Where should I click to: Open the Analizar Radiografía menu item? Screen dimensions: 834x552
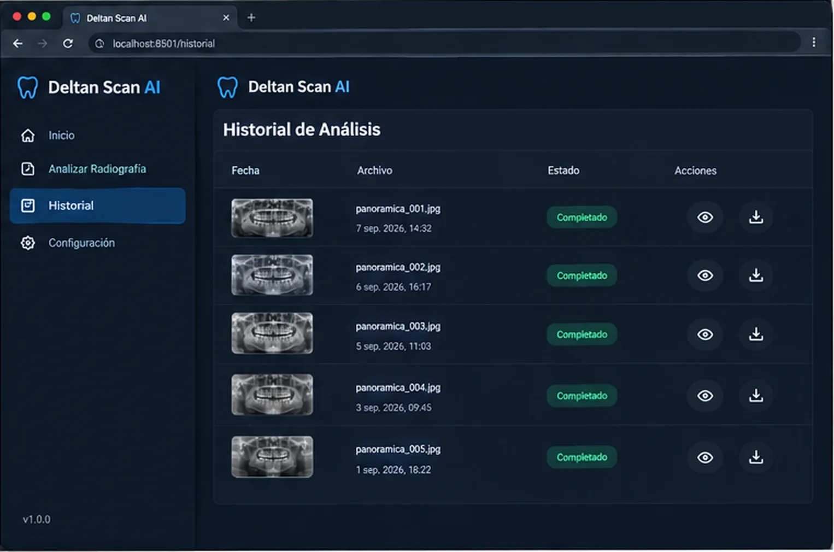97,169
